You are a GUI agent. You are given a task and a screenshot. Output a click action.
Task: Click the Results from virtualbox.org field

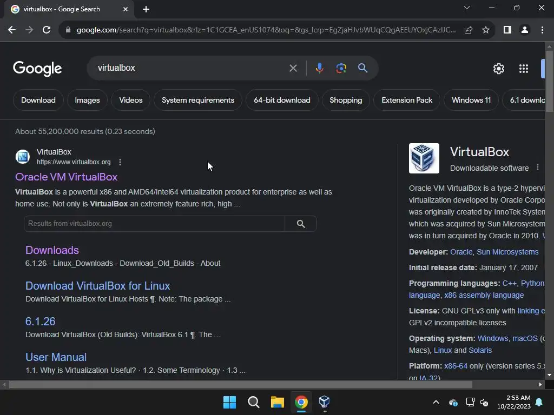pos(154,223)
